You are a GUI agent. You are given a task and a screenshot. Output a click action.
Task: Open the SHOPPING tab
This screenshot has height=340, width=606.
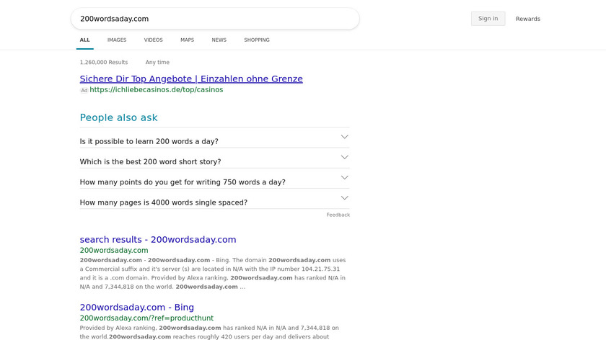click(257, 40)
